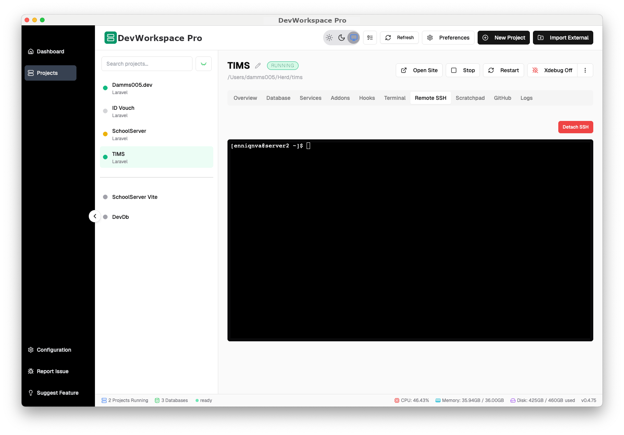Enable light theme with the sun toggle
This screenshot has height=435, width=624.
pos(329,37)
